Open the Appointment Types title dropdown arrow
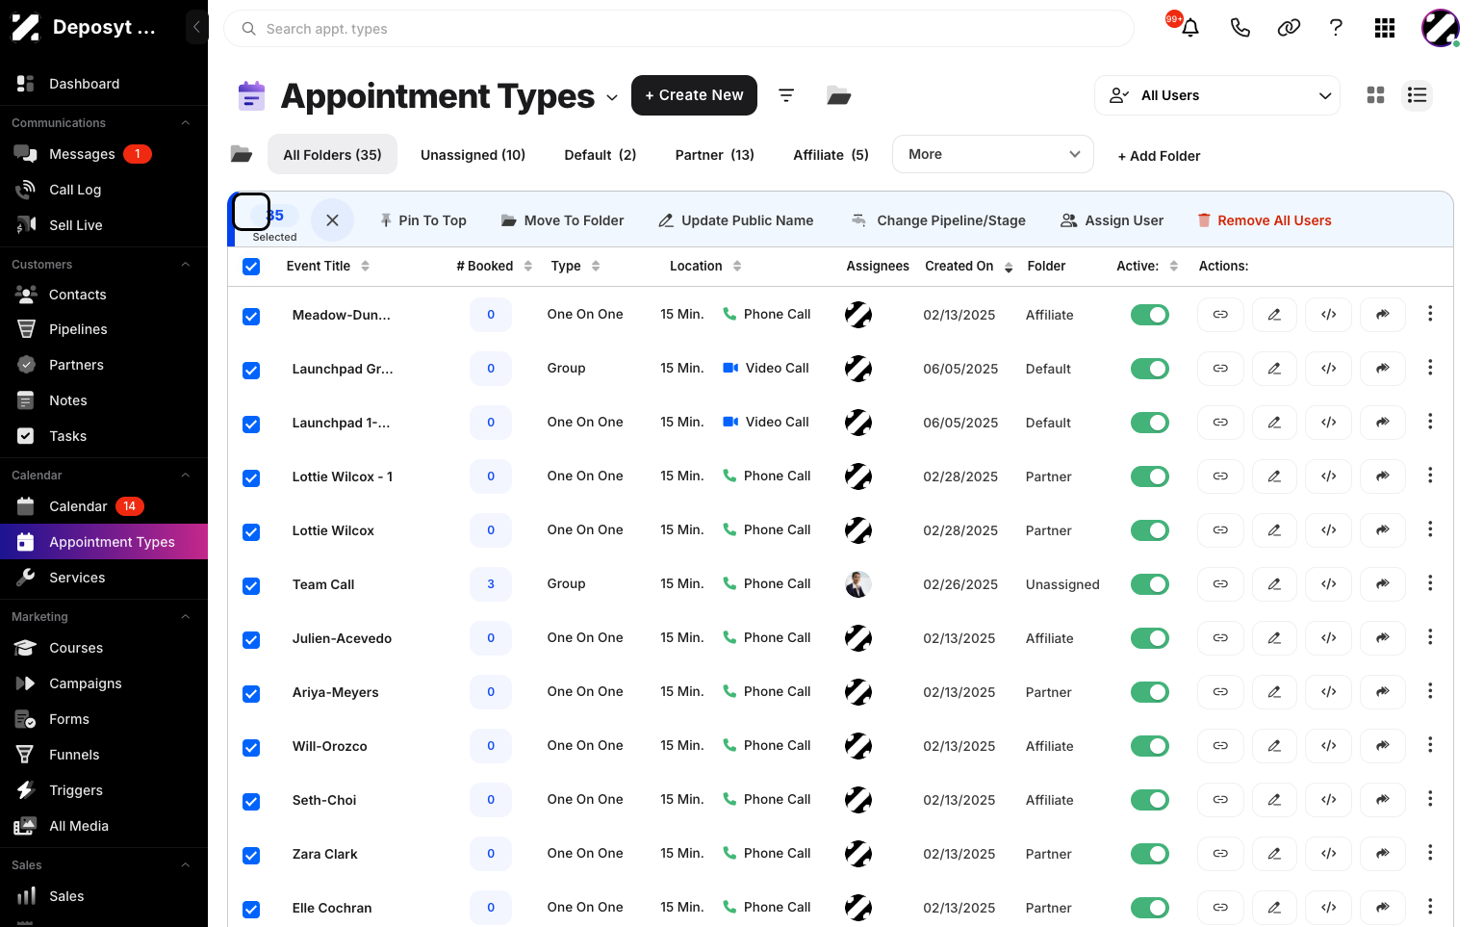 612,97
